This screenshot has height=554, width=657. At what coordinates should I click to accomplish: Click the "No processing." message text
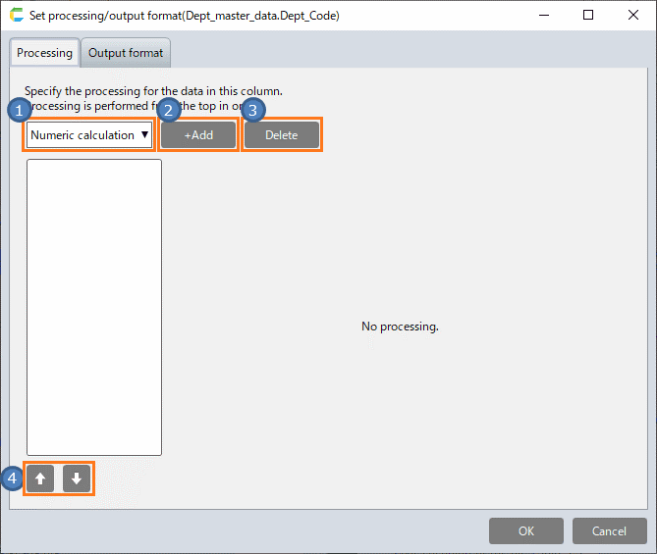[x=400, y=327]
